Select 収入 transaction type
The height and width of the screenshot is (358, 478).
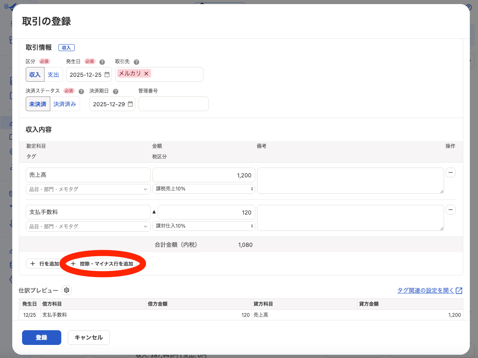[x=35, y=75]
